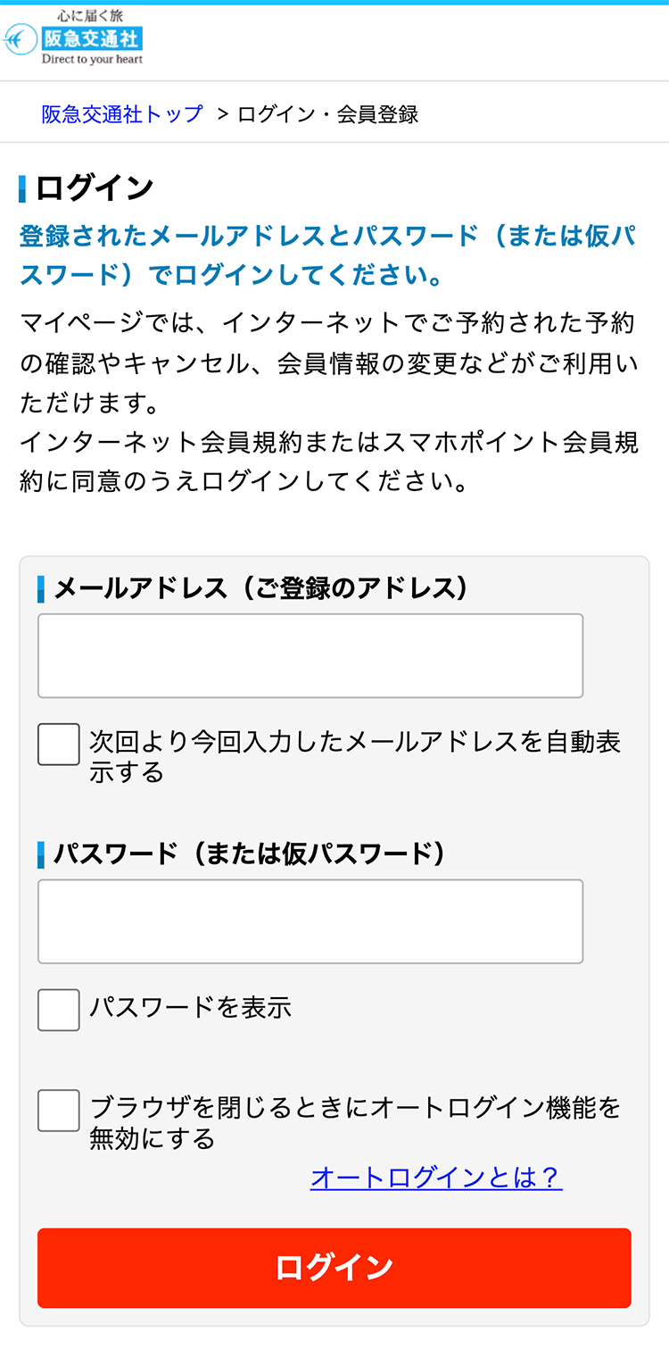This screenshot has height=1357, width=669.
Task: Focus the メールアドレス input field
Action: [310, 655]
